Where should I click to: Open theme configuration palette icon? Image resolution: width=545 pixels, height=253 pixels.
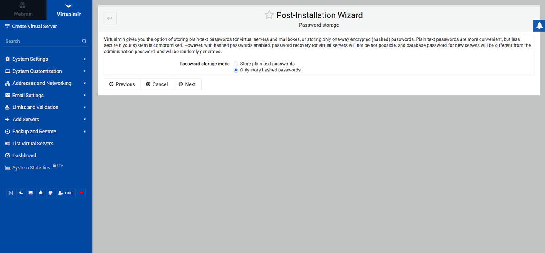click(51, 193)
